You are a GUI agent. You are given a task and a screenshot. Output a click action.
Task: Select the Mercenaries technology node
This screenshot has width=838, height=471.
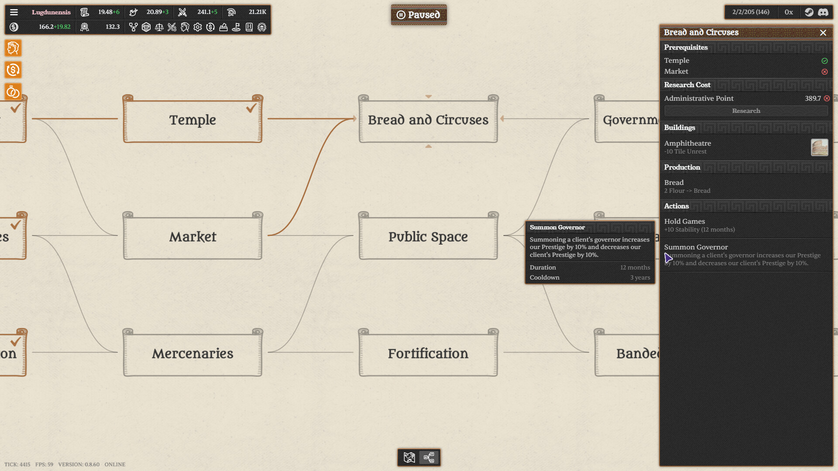(x=192, y=353)
